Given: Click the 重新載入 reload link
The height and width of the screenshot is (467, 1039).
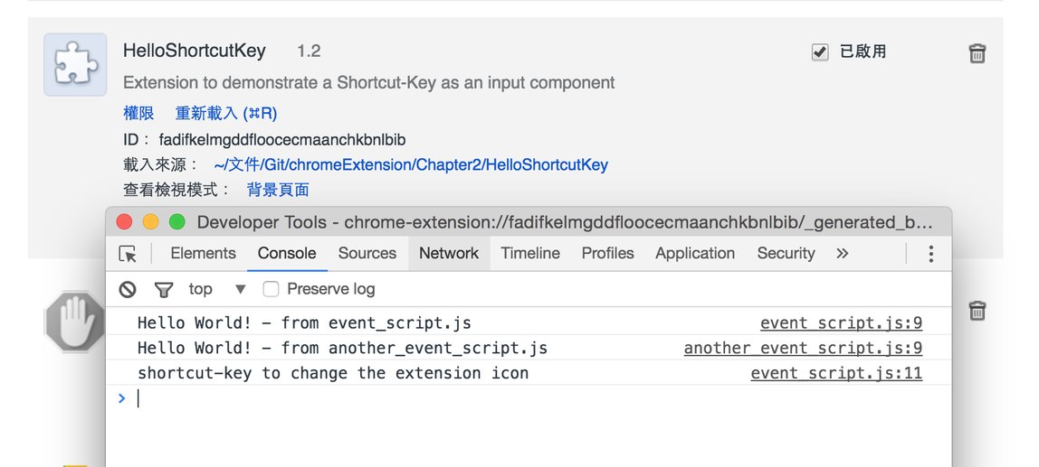Looking at the screenshot, I should 226,113.
